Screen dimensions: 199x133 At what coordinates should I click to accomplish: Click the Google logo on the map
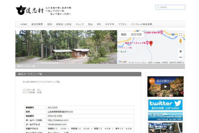pyautogui.click(x=122, y=62)
